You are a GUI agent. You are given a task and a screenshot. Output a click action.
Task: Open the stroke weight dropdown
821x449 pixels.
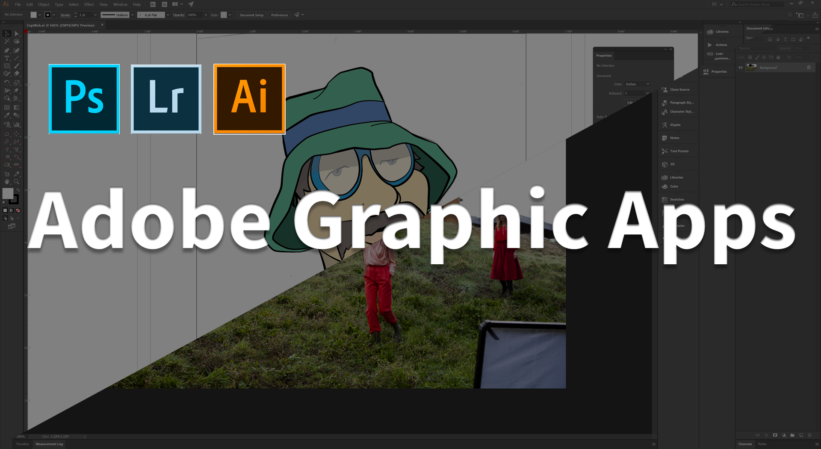click(x=95, y=15)
